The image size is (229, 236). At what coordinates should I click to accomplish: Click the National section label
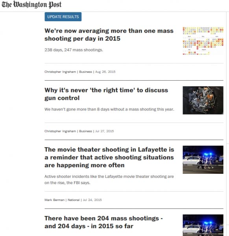click(x=74, y=200)
